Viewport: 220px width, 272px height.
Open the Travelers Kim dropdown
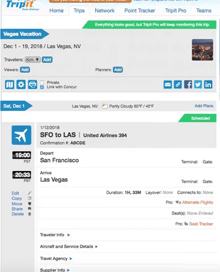[33, 59]
